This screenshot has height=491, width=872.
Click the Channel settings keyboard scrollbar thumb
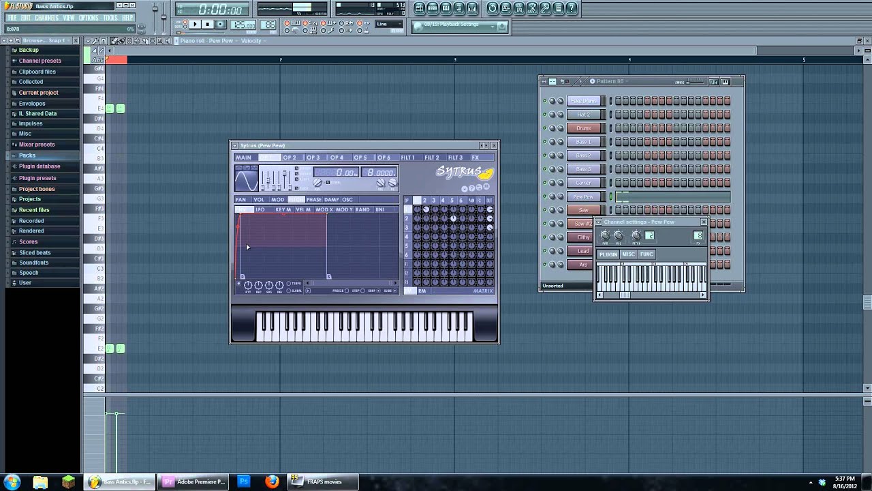624,295
